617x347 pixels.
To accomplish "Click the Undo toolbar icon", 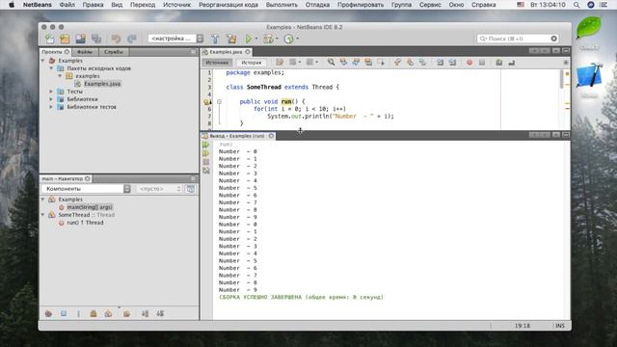I will (116, 39).
